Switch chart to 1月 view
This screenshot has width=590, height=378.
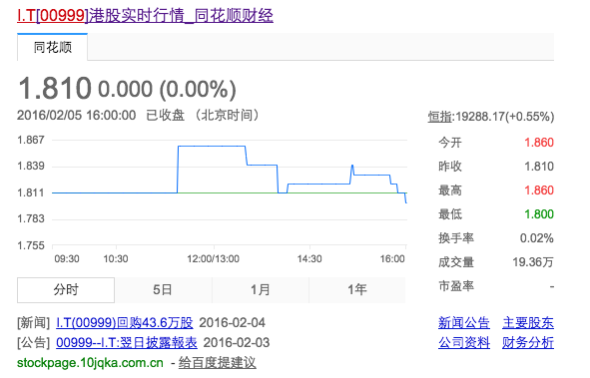pos(261,289)
